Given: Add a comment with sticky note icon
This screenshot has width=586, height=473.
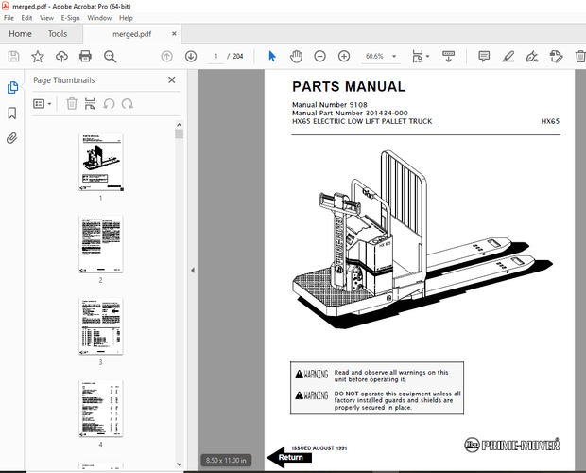Looking at the screenshot, I should click(x=484, y=57).
